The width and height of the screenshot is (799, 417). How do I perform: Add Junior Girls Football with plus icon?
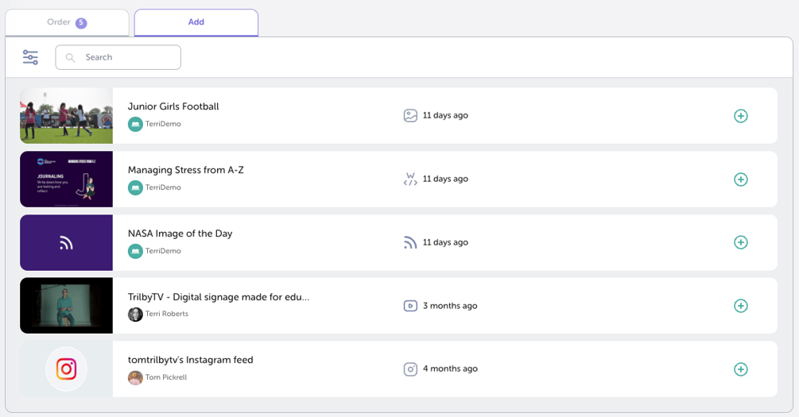(740, 116)
